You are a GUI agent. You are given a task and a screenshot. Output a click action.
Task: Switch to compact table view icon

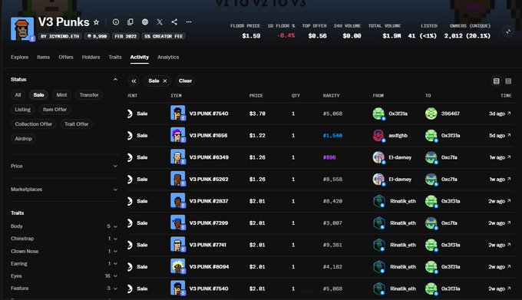pyautogui.click(x=497, y=81)
